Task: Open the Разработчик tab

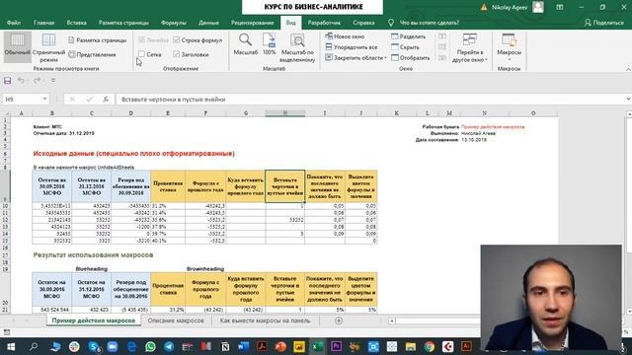Action: (324, 23)
